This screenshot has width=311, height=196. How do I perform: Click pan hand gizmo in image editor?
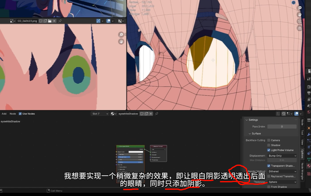[121, 41]
